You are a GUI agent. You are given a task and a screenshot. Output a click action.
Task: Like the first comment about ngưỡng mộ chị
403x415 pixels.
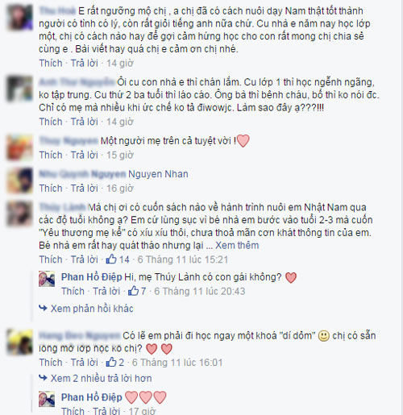point(51,63)
